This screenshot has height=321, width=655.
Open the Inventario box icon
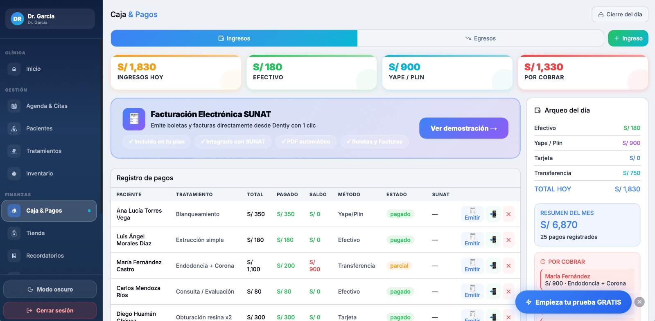[14, 173]
